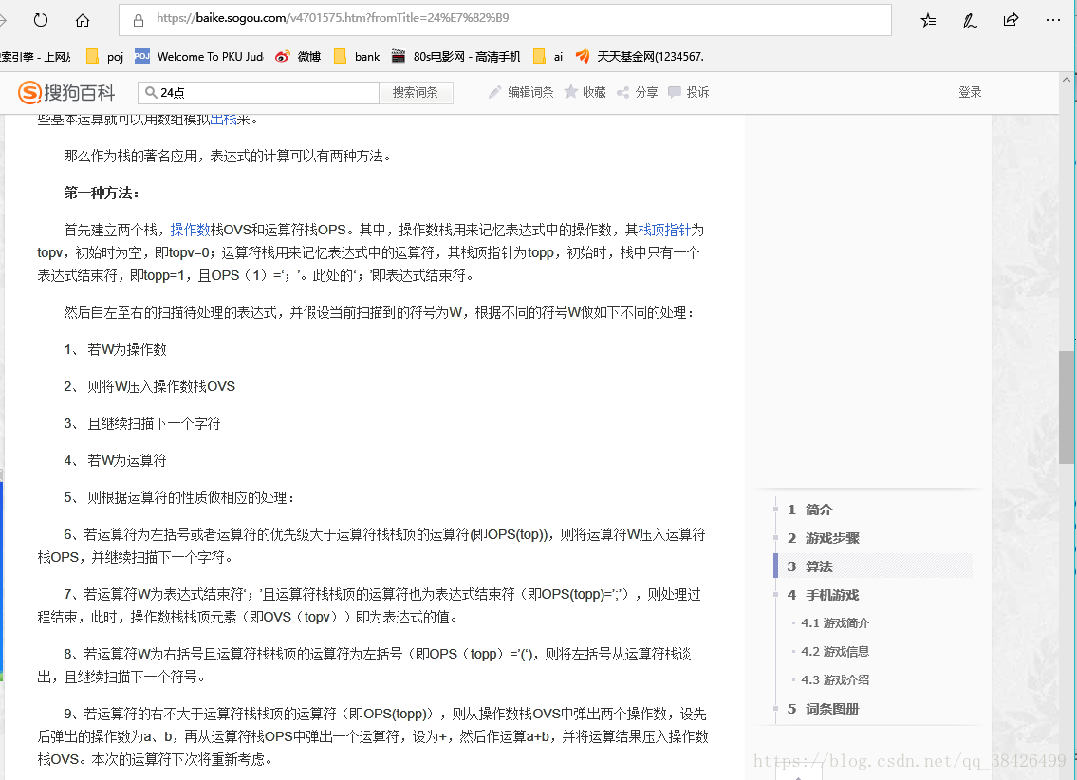Jump to subsection 4.3 游戏介绍
Viewport: 1077px width, 780px height.
(x=834, y=679)
